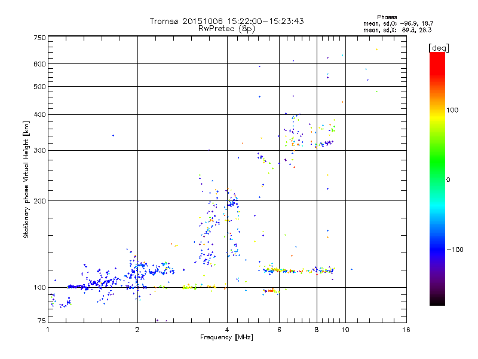
Task: Click the Frequency [MHz] axis label
Action: coord(226,337)
